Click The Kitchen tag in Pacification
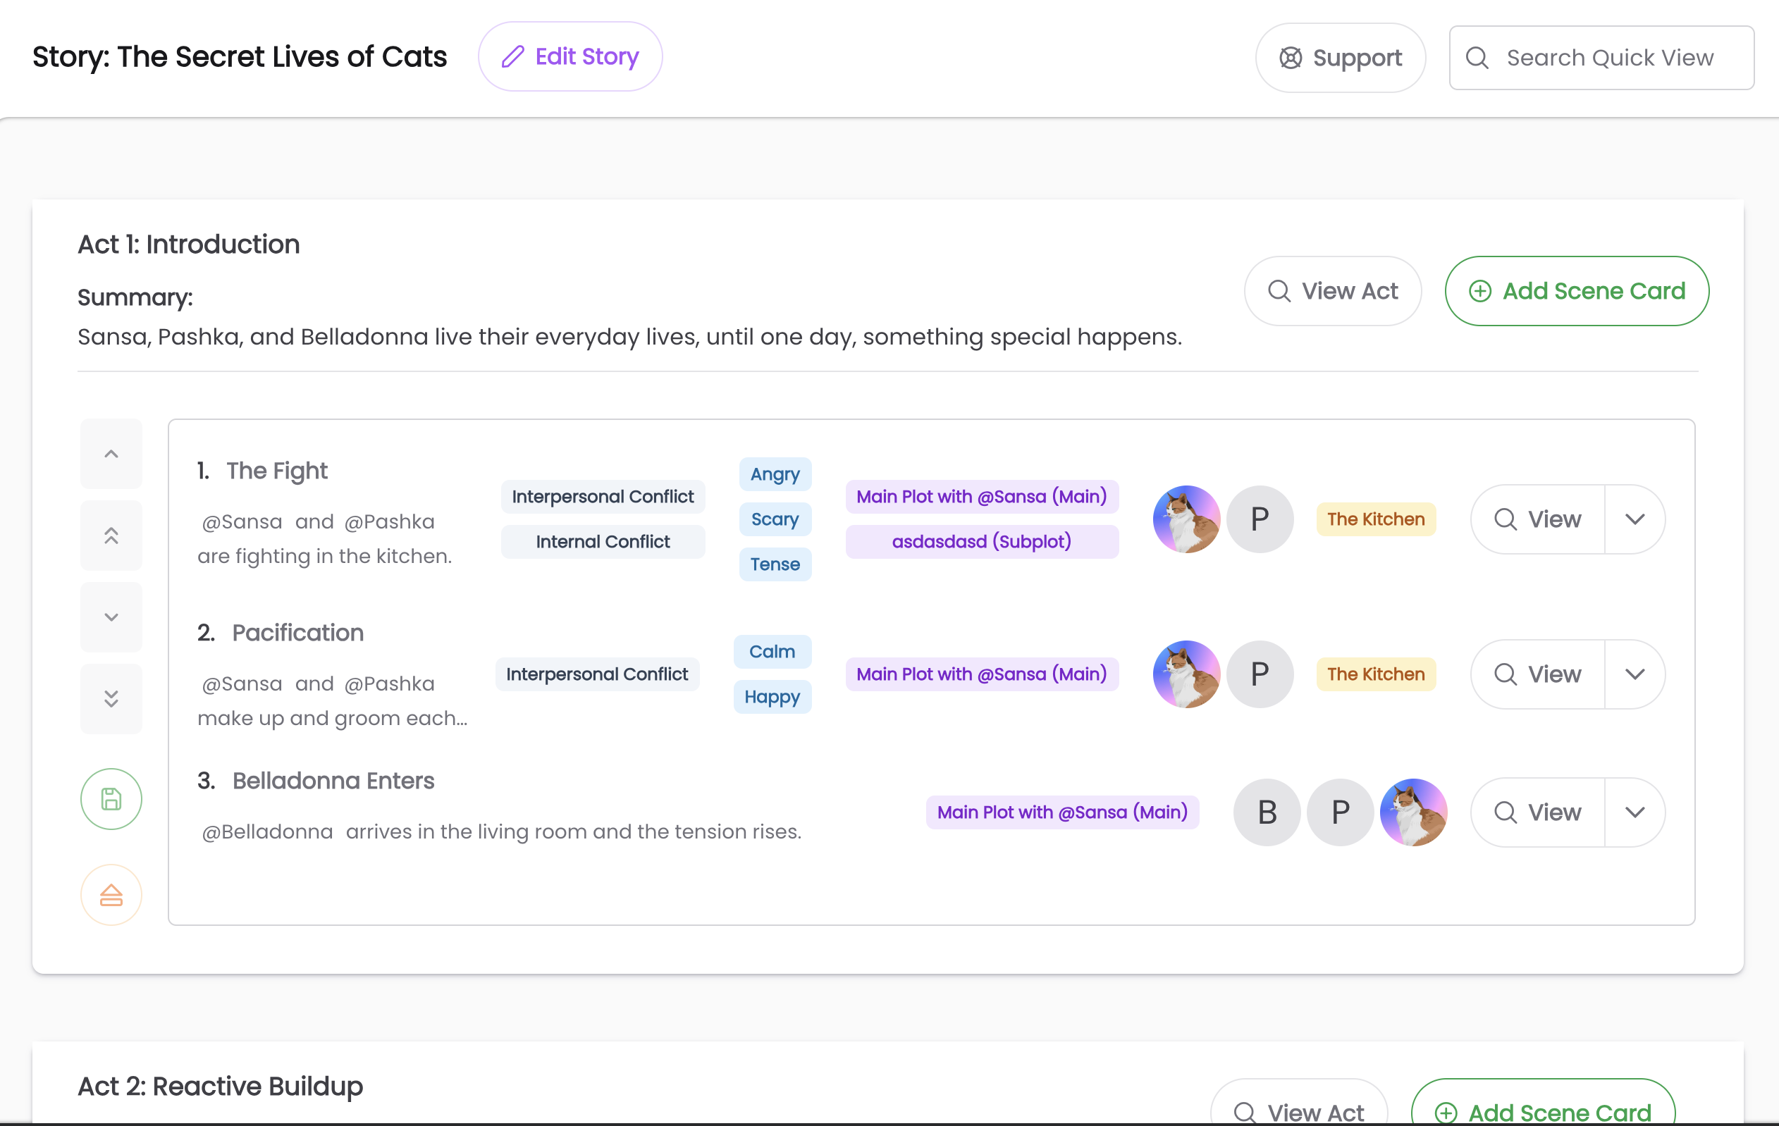Screen dimensions: 1779x1126 pyautogui.click(x=1376, y=674)
